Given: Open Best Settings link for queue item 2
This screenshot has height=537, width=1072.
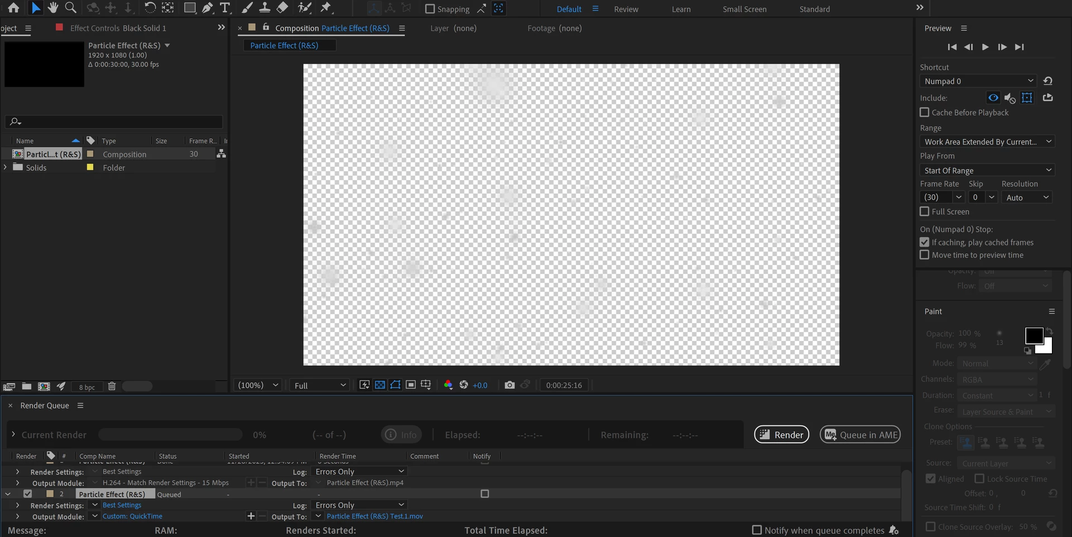Looking at the screenshot, I should [x=122, y=505].
